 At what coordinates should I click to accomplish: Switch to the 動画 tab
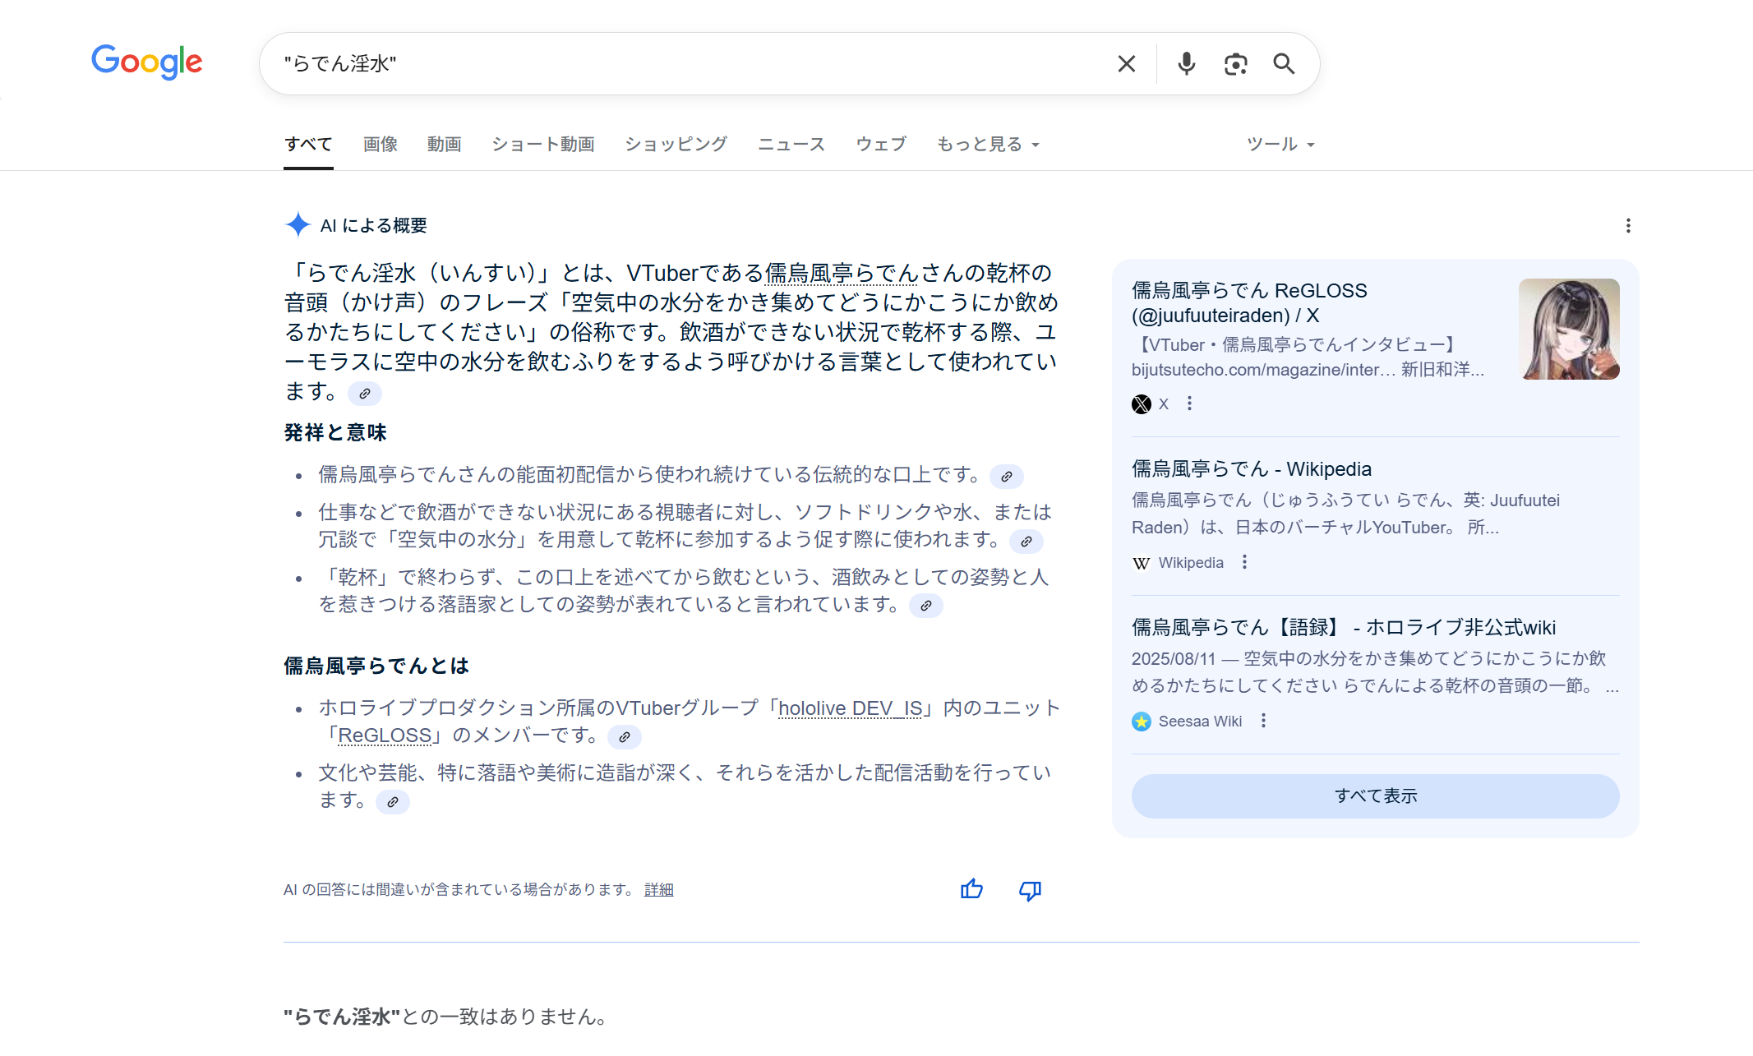point(445,145)
